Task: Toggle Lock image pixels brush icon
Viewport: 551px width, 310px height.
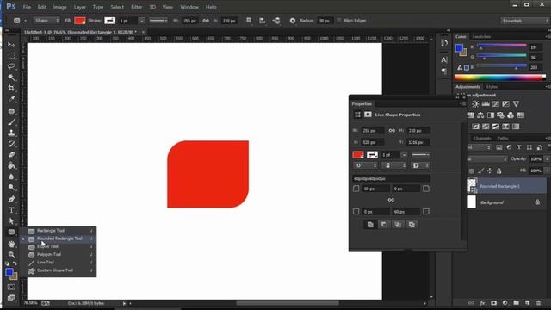Action: pyautogui.click(x=480, y=170)
